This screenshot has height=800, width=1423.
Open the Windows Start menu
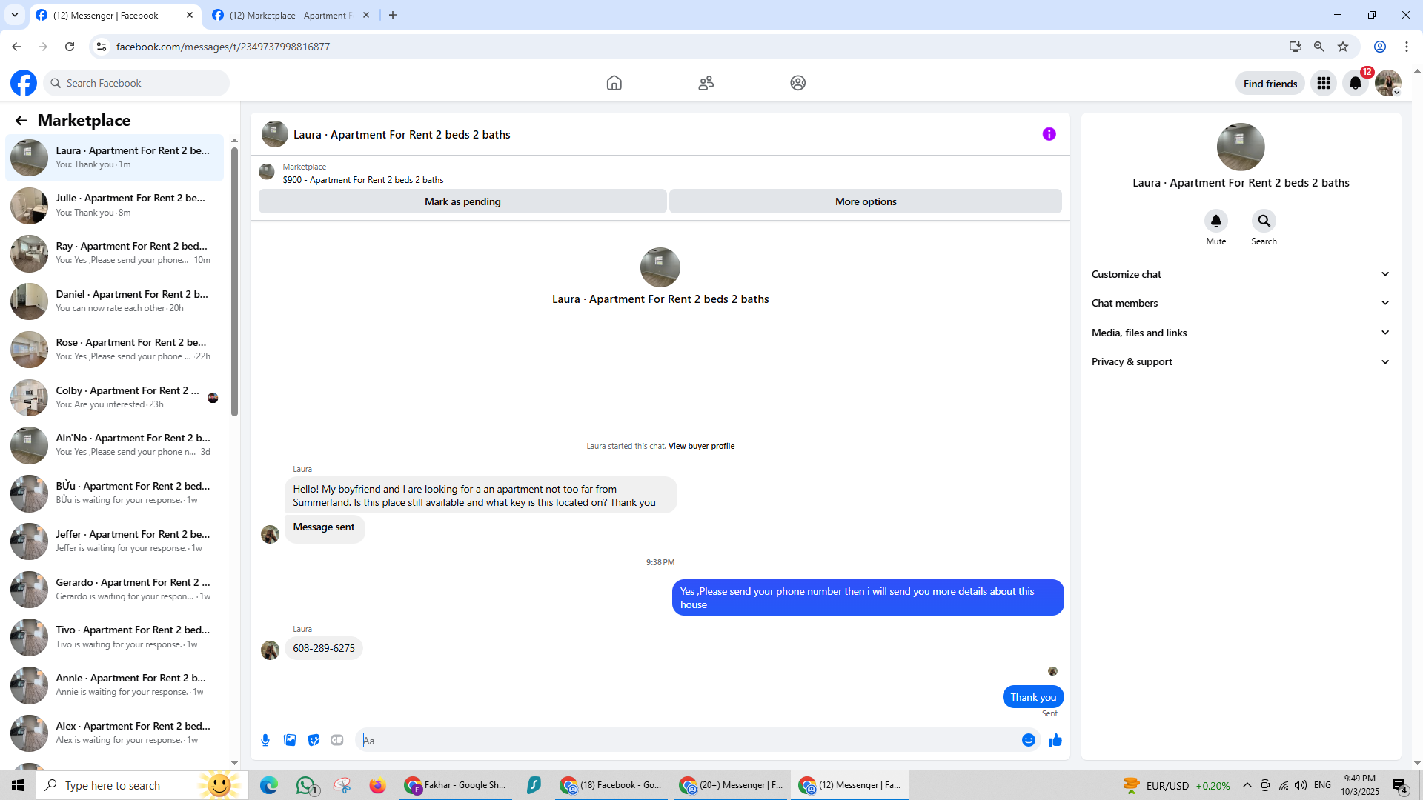click(18, 785)
